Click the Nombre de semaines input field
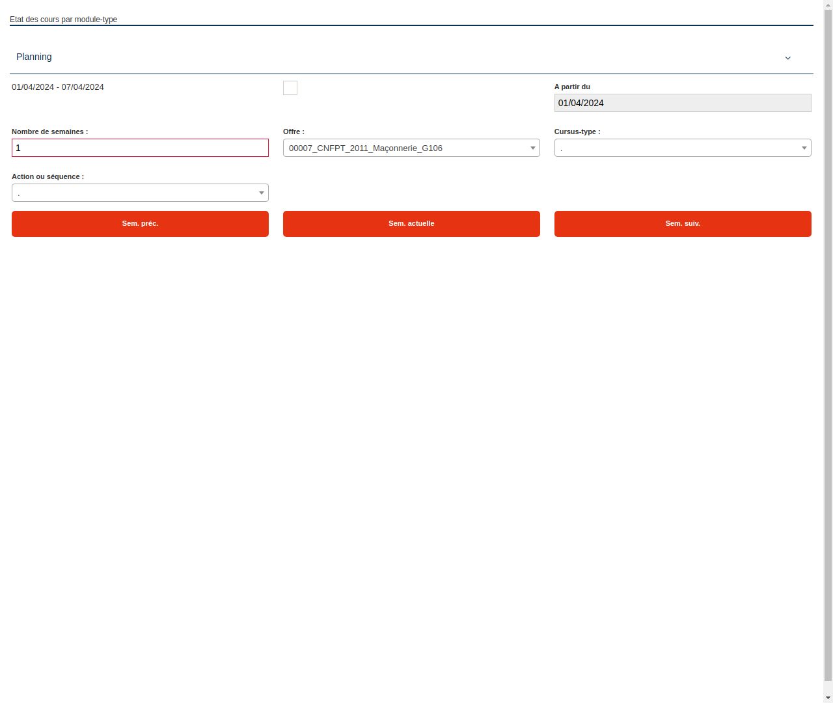Viewport: 833px width, 703px height. coord(140,148)
